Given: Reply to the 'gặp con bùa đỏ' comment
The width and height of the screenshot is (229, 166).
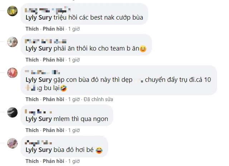Looking at the screenshot, I should [53, 99].
